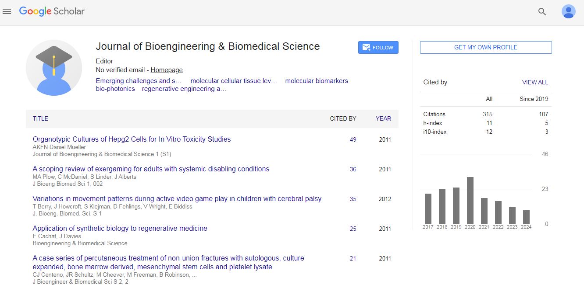Select the bio-photonics interest tag
The height and width of the screenshot is (285, 584).
(115, 89)
